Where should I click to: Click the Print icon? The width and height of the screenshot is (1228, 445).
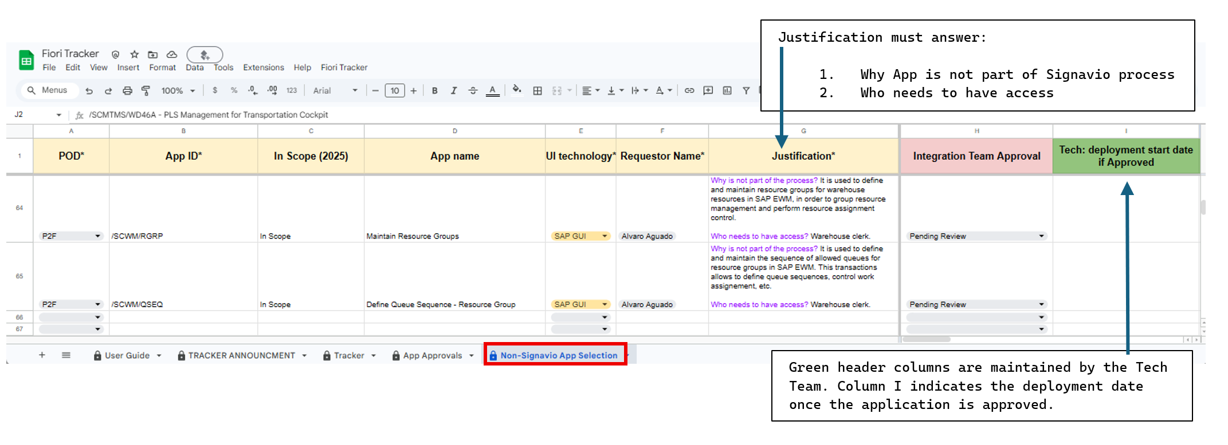(127, 90)
